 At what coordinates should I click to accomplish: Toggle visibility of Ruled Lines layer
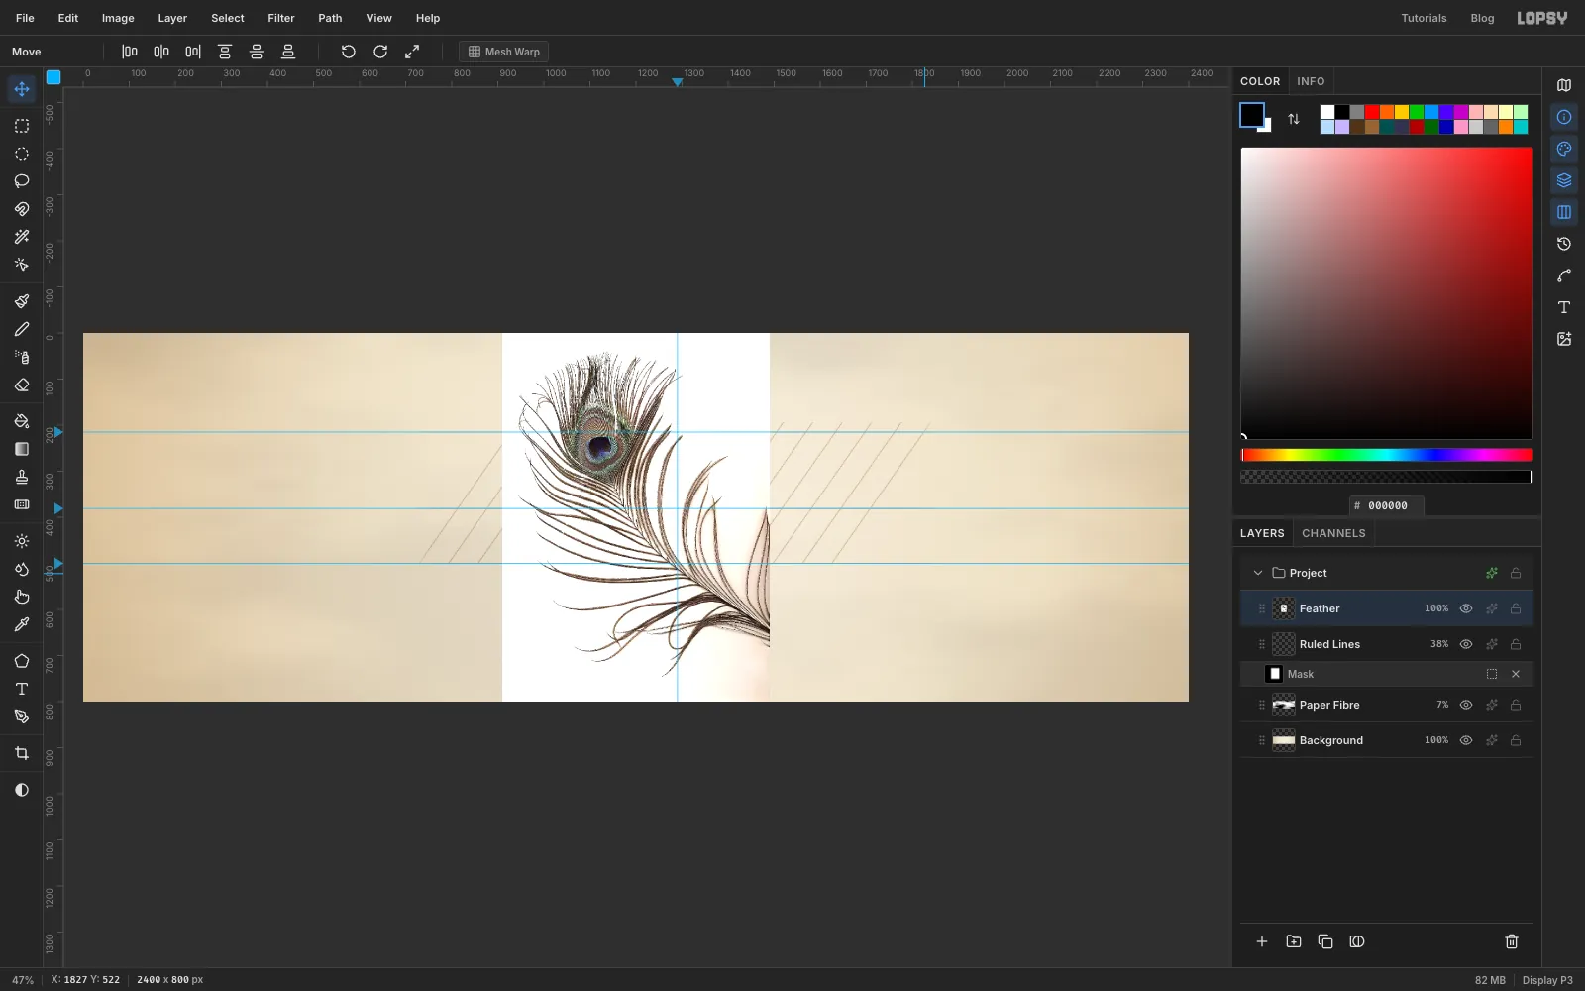[x=1466, y=644]
